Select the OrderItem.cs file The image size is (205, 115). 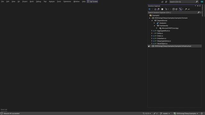(161, 38)
